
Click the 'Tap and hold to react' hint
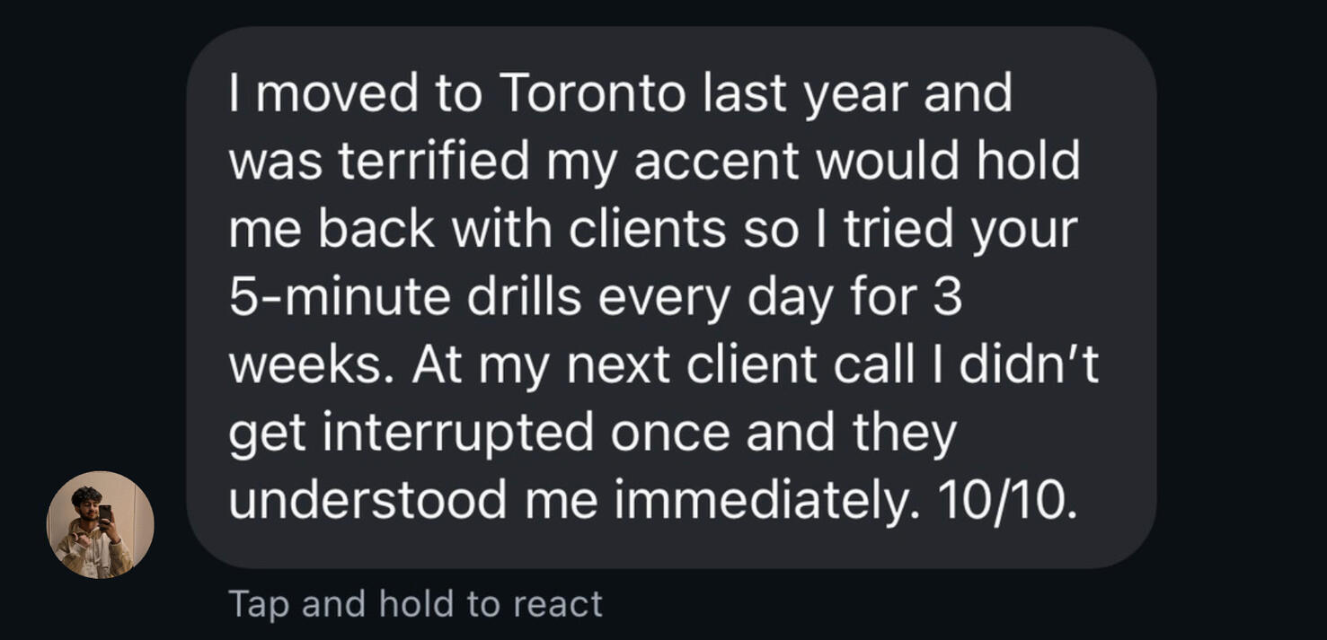pos(415,603)
